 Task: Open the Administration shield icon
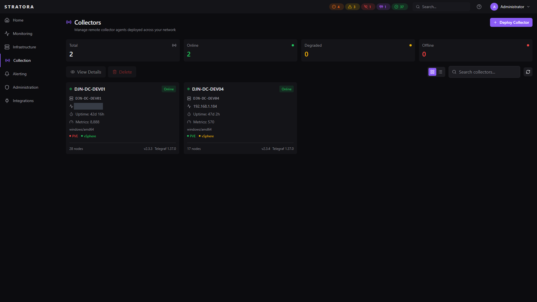click(x=7, y=87)
